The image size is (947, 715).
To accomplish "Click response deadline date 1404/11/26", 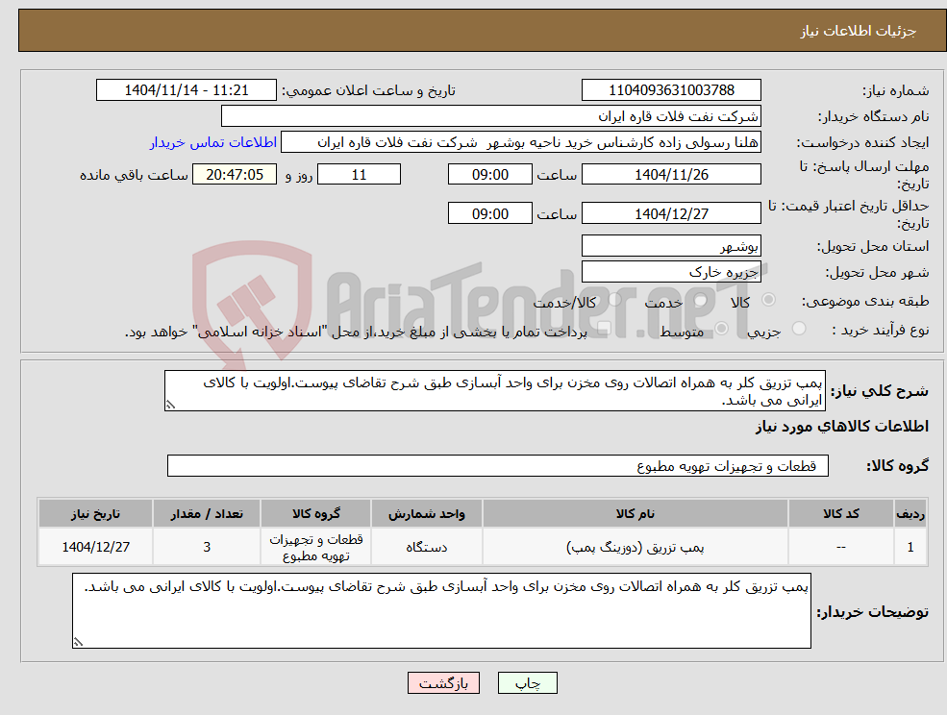I will [x=671, y=175].
